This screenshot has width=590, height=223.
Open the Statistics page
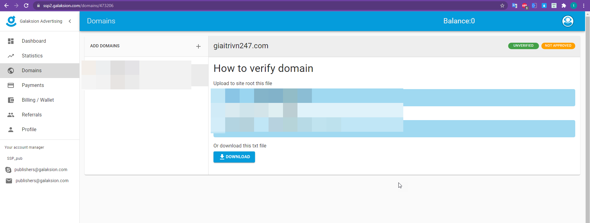(32, 56)
